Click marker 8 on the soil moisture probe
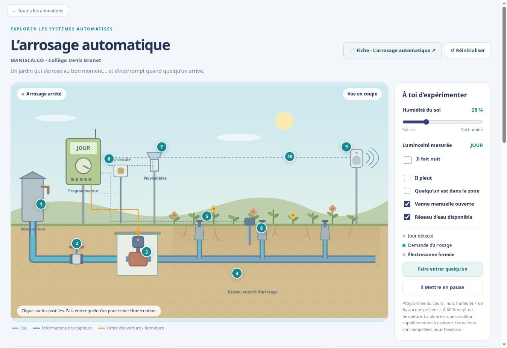Screen dimensions: 507x348 pyautogui.click(x=261, y=228)
